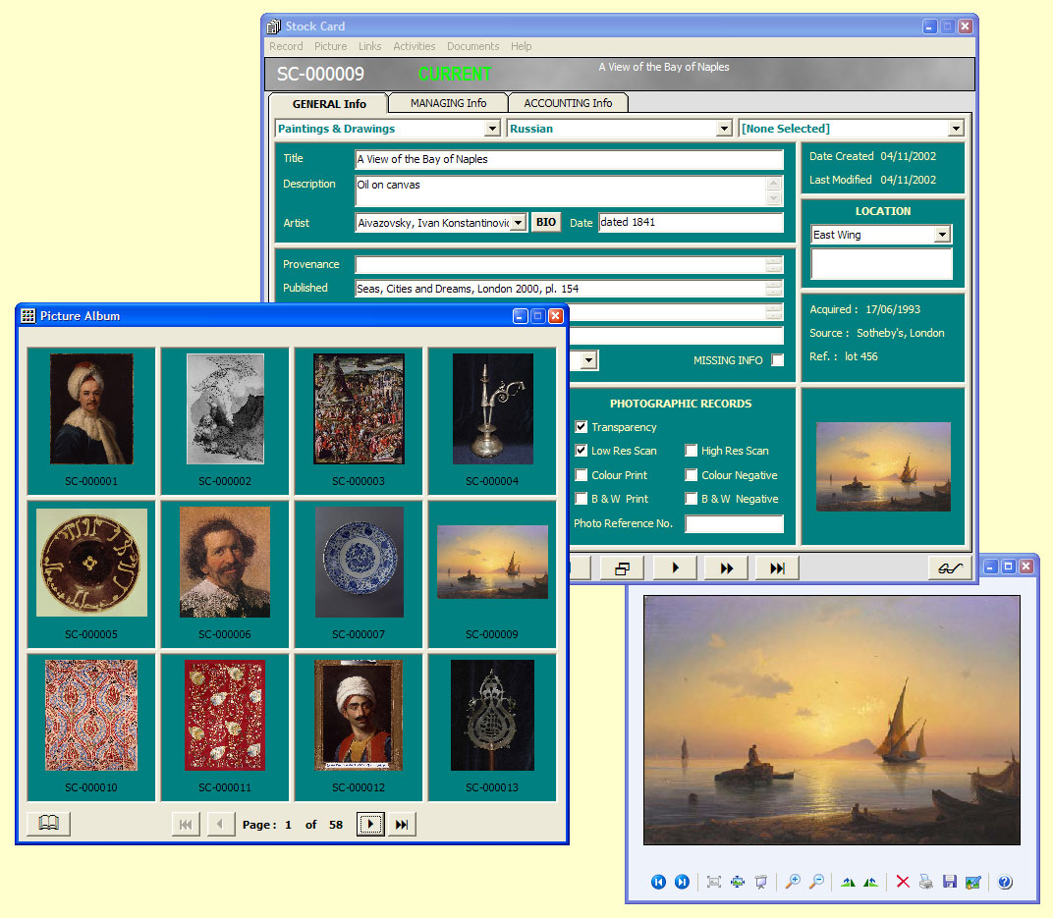Click the Date field reading dated 1841
The width and height of the screenshot is (1053, 918).
pos(692,222)
